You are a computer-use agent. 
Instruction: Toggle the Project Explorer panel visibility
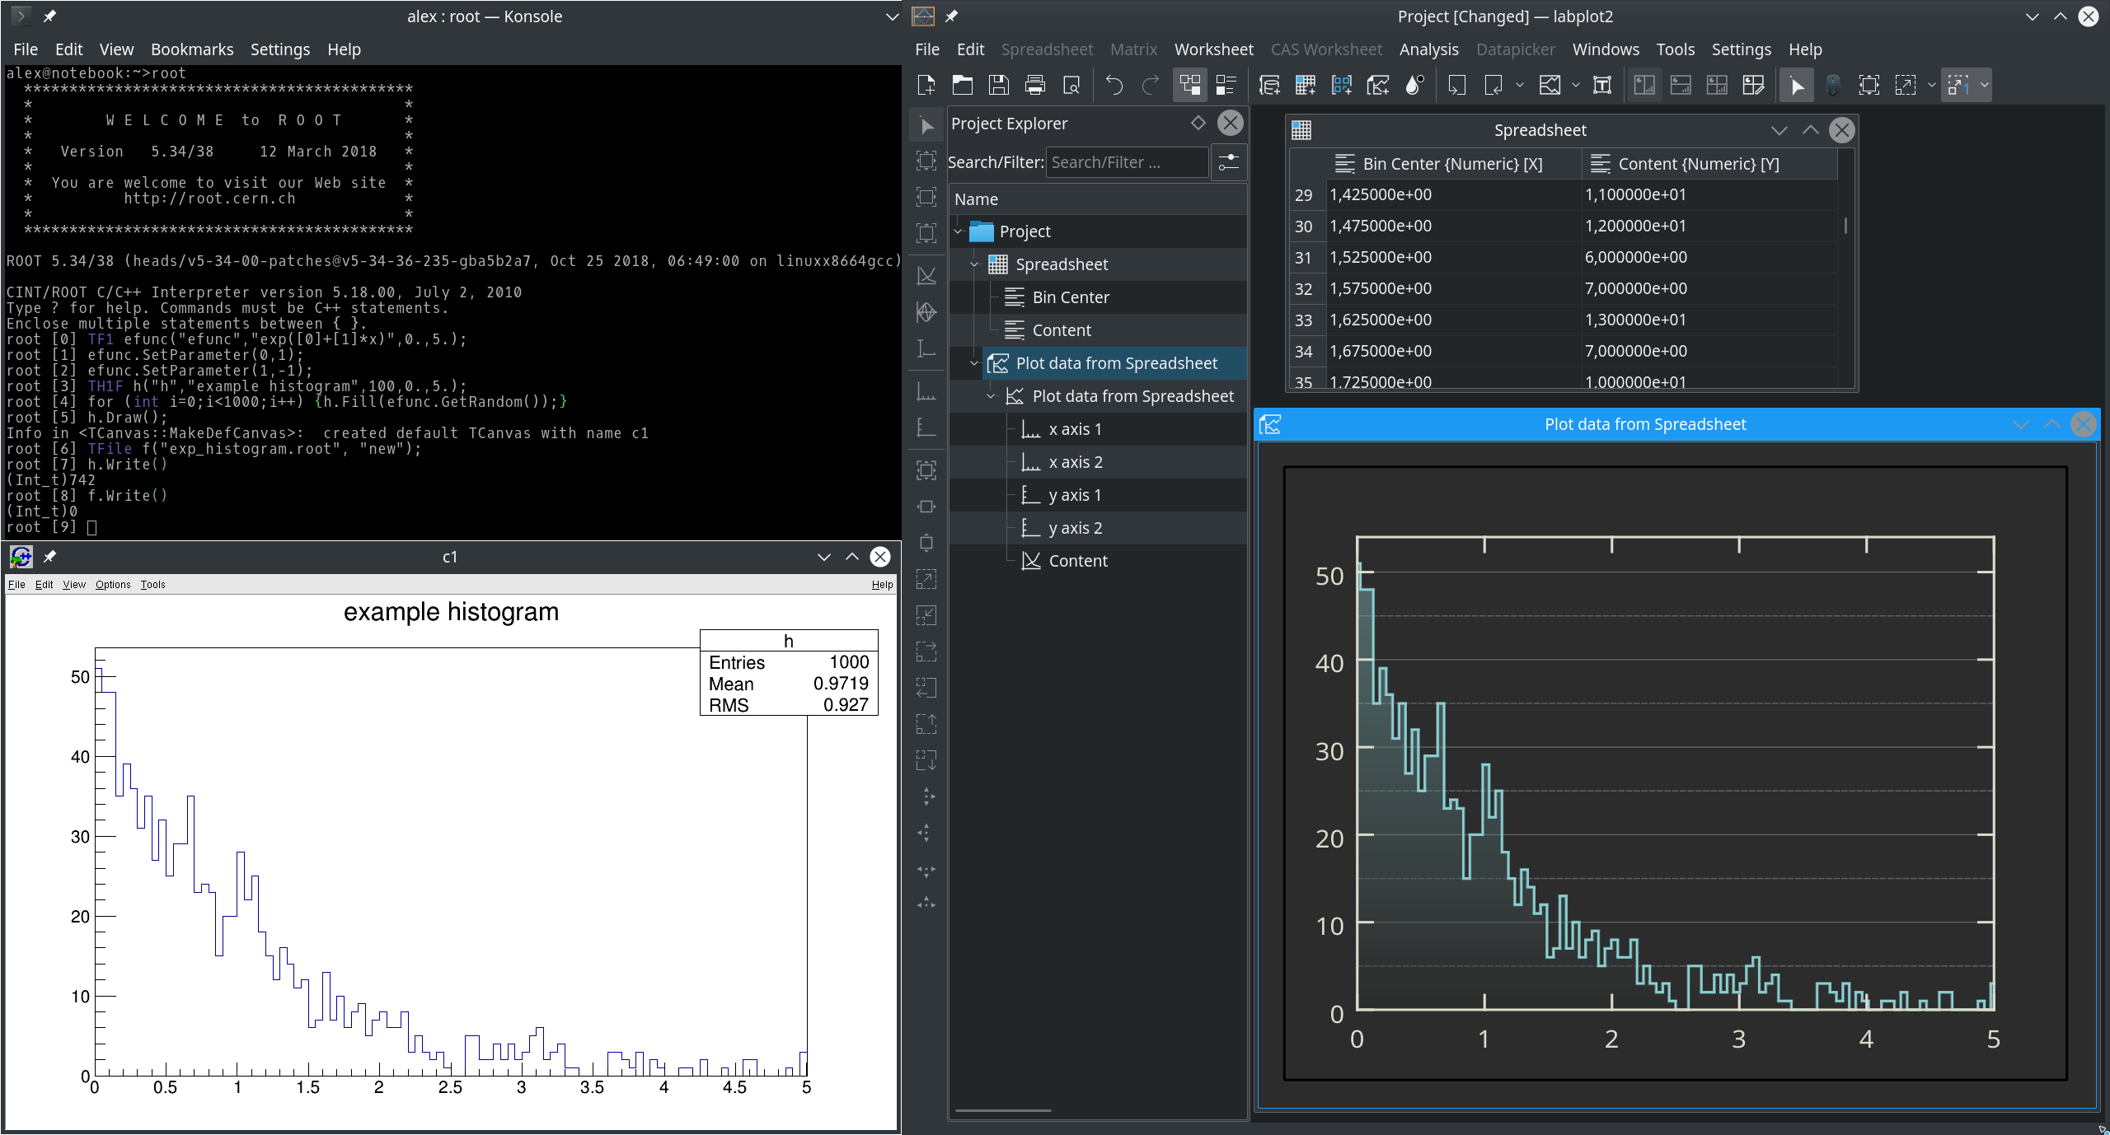point(1189,85)
